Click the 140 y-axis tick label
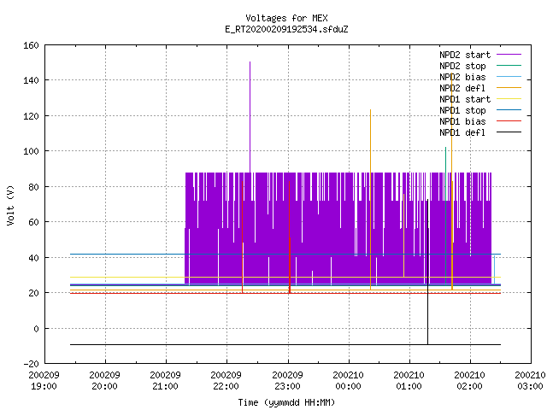This screenshot has height=410, width=547. [x=31, y=80]
